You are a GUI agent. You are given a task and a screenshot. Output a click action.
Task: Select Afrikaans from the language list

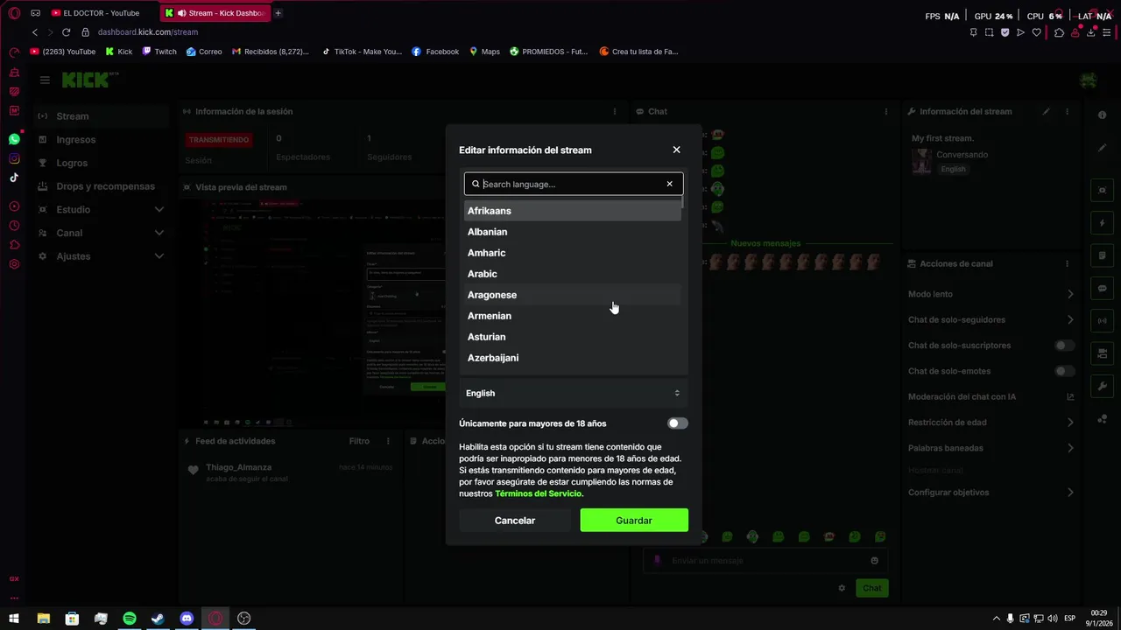(x=573, y=211)
